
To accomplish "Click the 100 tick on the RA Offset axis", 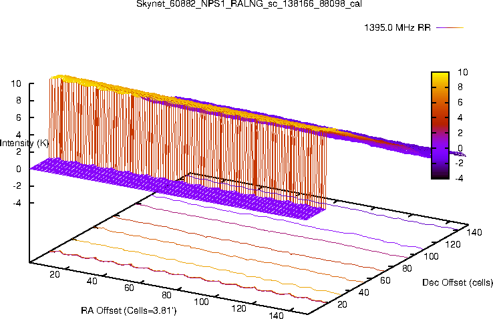I will [201, 302].
